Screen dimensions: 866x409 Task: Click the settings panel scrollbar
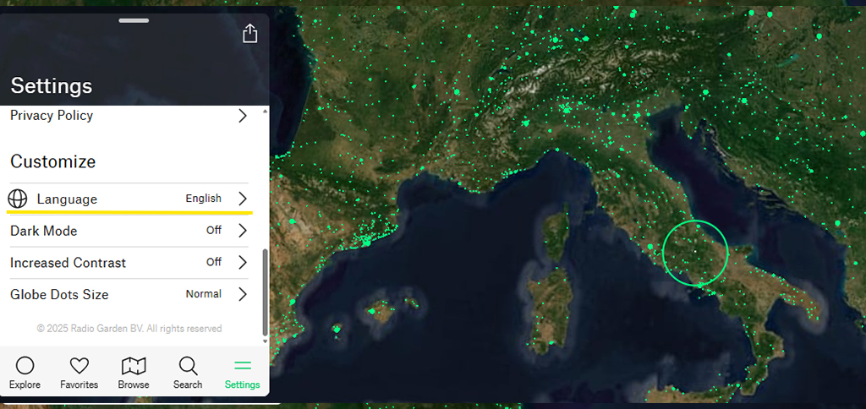tap(266, 292)
